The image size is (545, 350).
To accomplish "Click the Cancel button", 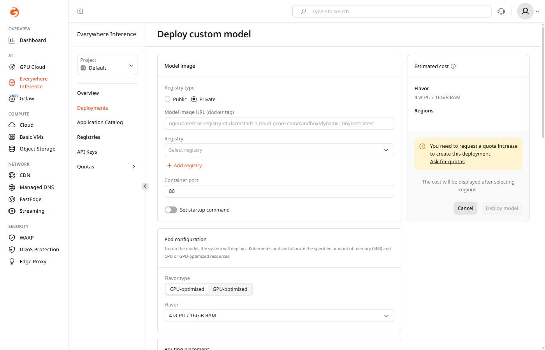I will (465, 208).
